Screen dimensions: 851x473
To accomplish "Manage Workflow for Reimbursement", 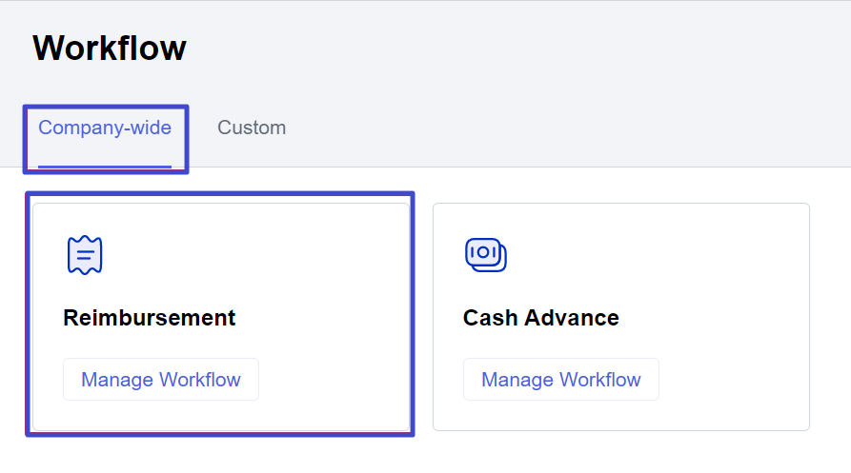I will point(160,380).
